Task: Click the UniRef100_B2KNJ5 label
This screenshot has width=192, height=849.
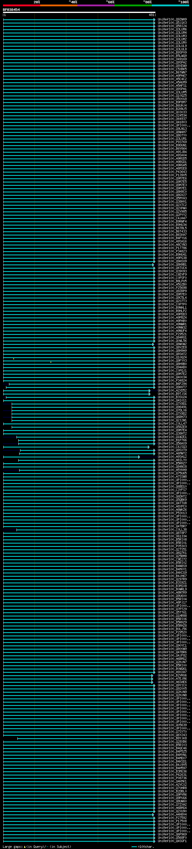Action: [172, 109]
